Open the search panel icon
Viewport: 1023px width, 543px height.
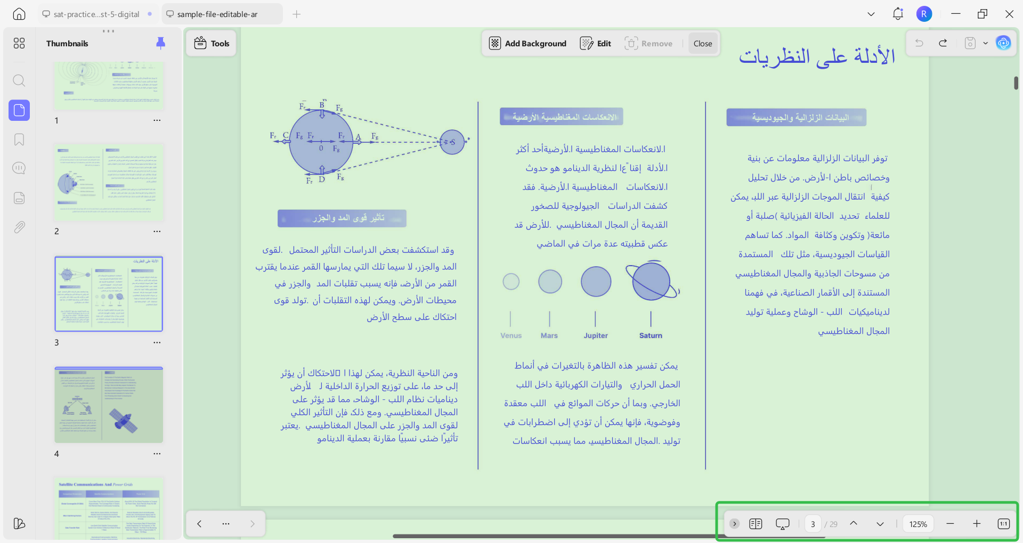19,80
